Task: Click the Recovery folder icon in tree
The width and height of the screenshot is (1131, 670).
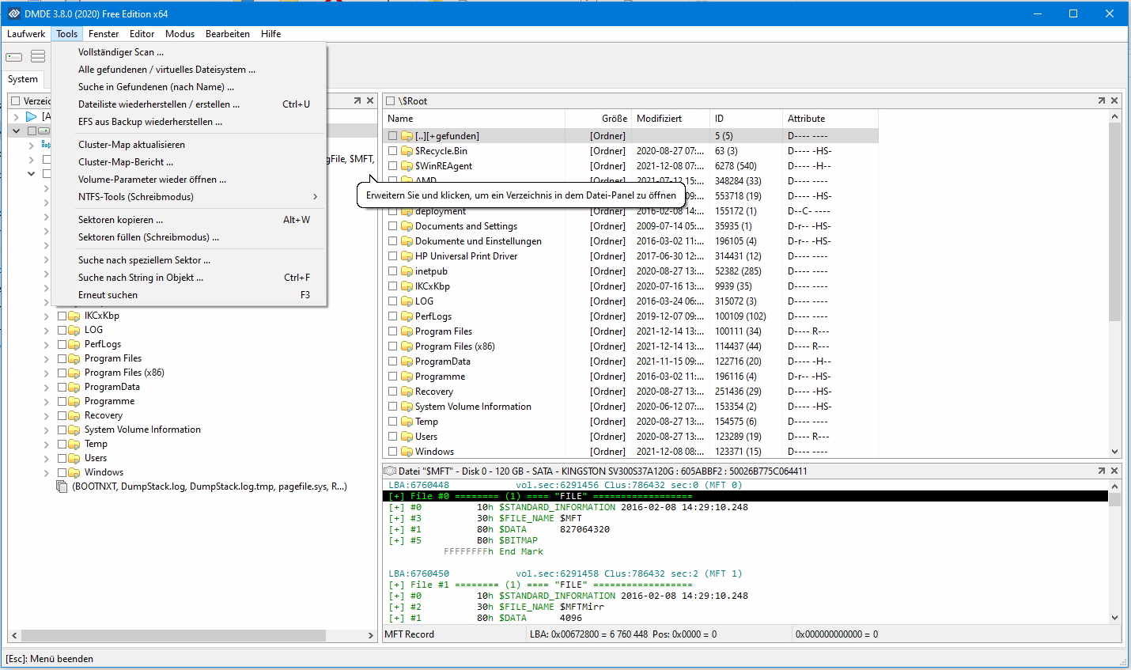Action: (74, 415)
